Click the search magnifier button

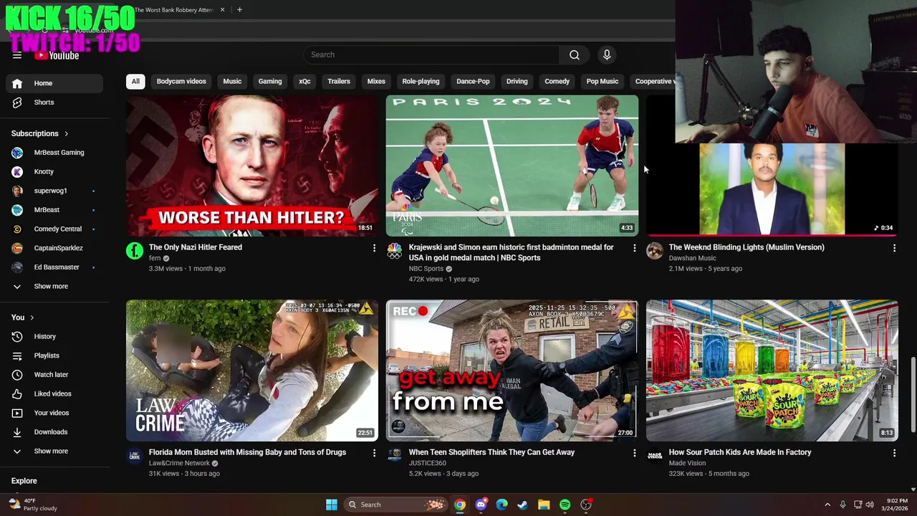pos(575,54)
